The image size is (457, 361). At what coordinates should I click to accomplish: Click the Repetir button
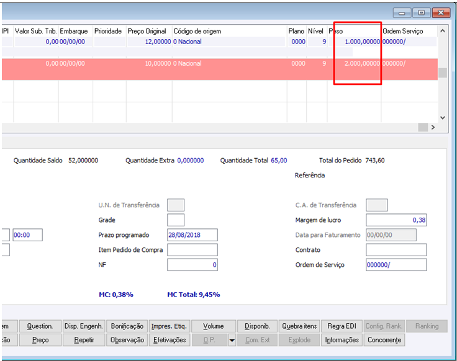coord(84,340)
